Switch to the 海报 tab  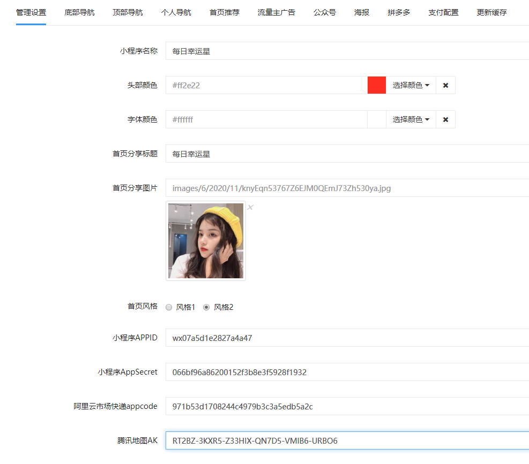tap(362, 12)
